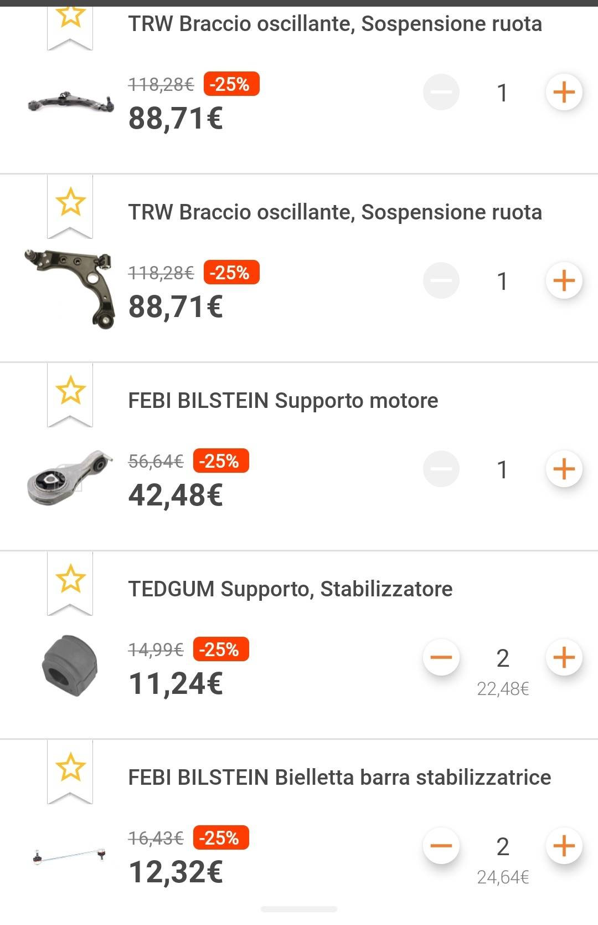Open the FEBI BILSTEIN engine mount image
This screenshot has height=925, width=598.
[70, 477]
